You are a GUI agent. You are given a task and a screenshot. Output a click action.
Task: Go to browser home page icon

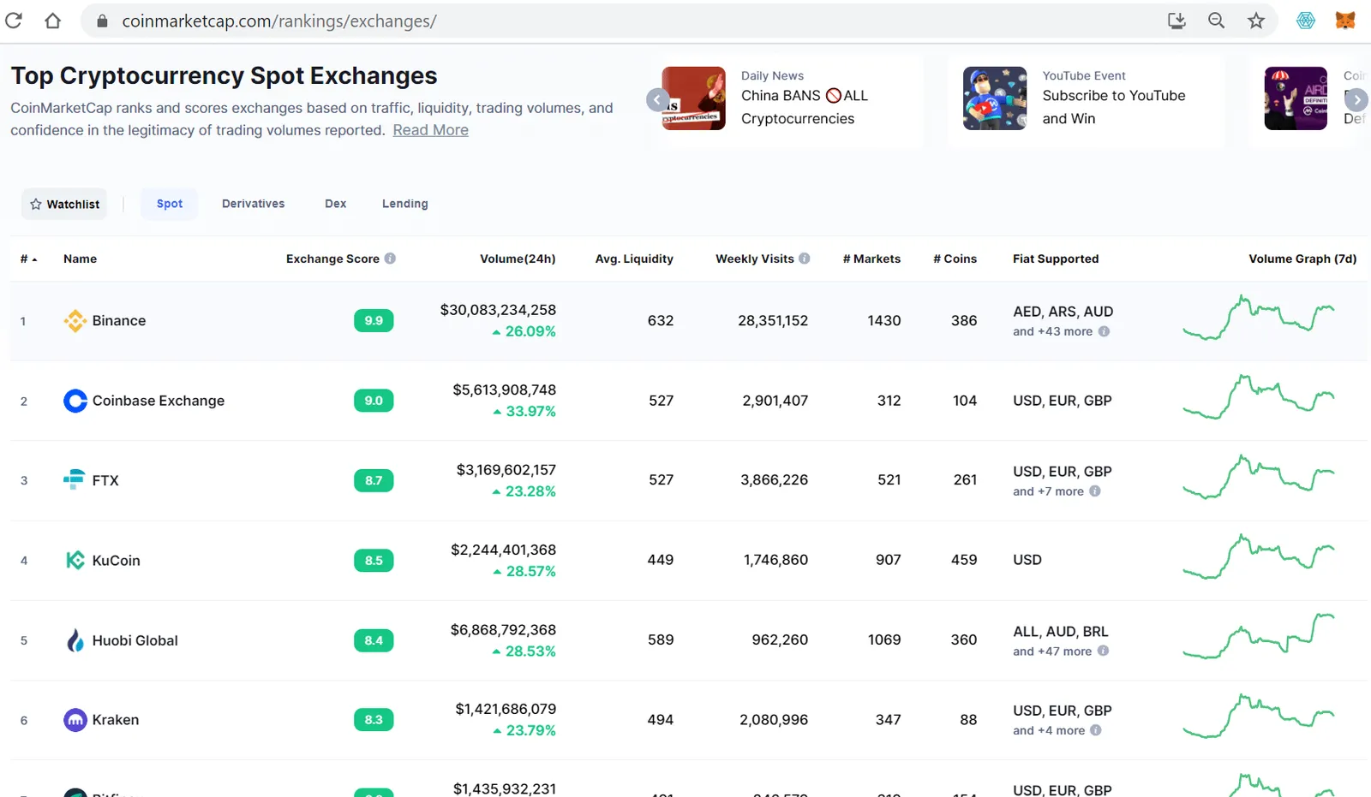click(x=52, y=21)
